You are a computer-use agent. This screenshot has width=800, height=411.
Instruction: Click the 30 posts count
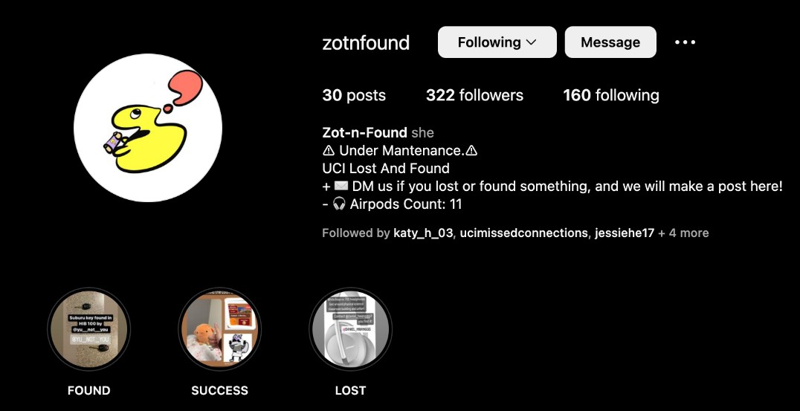[354, 95]
